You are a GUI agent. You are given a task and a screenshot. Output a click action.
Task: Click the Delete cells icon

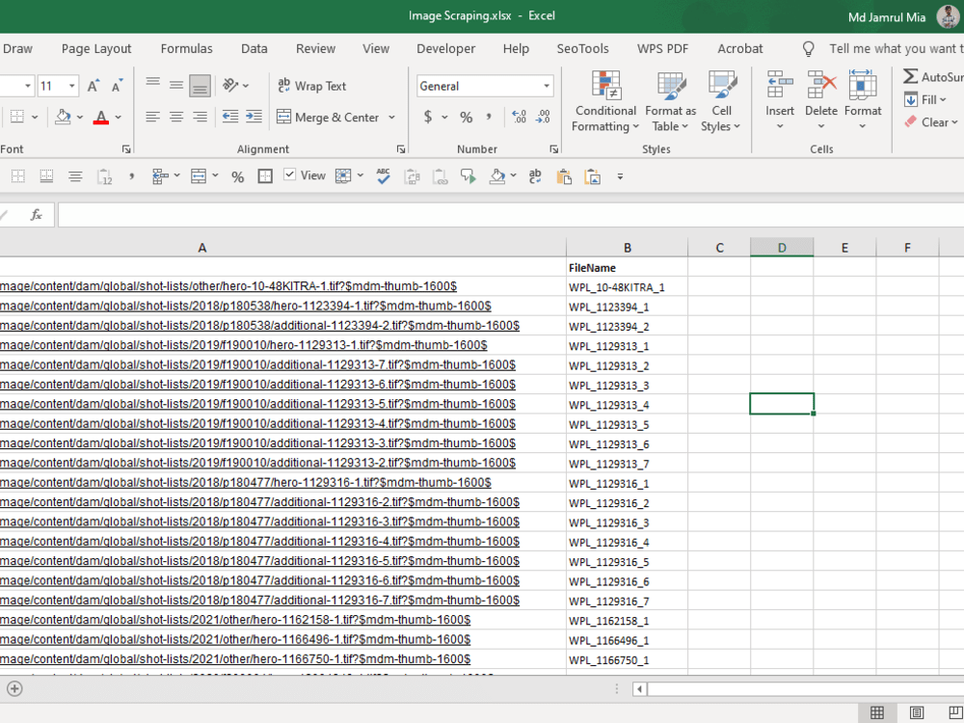coord(821,85)
